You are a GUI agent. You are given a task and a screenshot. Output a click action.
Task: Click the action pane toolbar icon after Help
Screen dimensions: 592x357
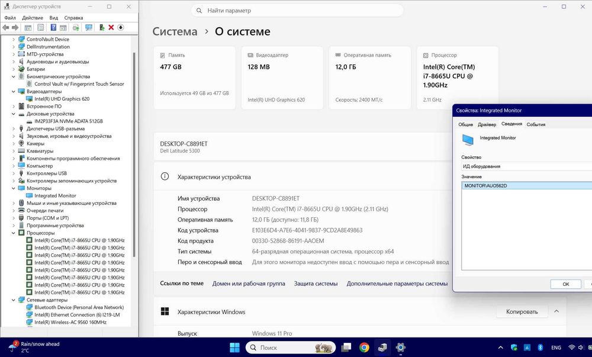63,28
